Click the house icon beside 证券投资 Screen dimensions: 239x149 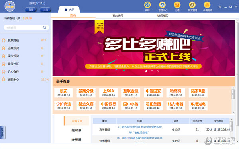(x=4, y=48)
